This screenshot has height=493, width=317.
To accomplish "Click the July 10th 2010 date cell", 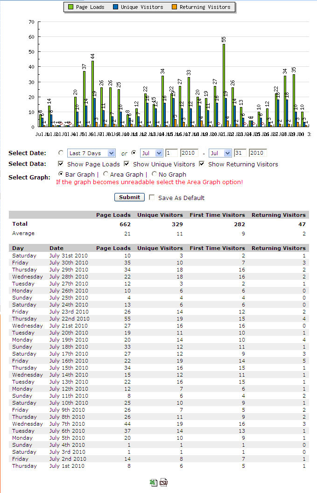I will tap(69, 403).
